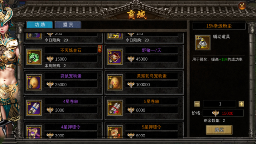Viewport: 256px width, 144px height.
Task: Decrease purchase quantity with minus button
Action: (x=197, y=104)
